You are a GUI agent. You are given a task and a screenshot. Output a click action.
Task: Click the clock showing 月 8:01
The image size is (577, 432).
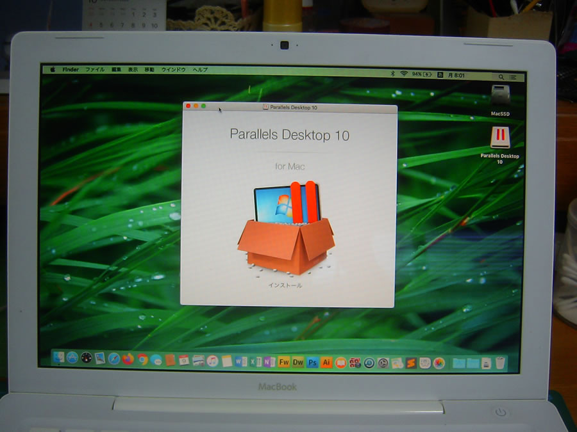[x=456, y=75]
